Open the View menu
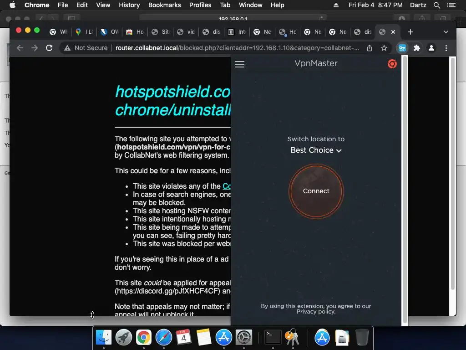 click(x=103, y=5)
